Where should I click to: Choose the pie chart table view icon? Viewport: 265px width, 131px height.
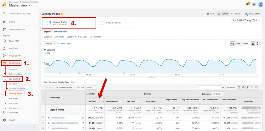(243, 87)
